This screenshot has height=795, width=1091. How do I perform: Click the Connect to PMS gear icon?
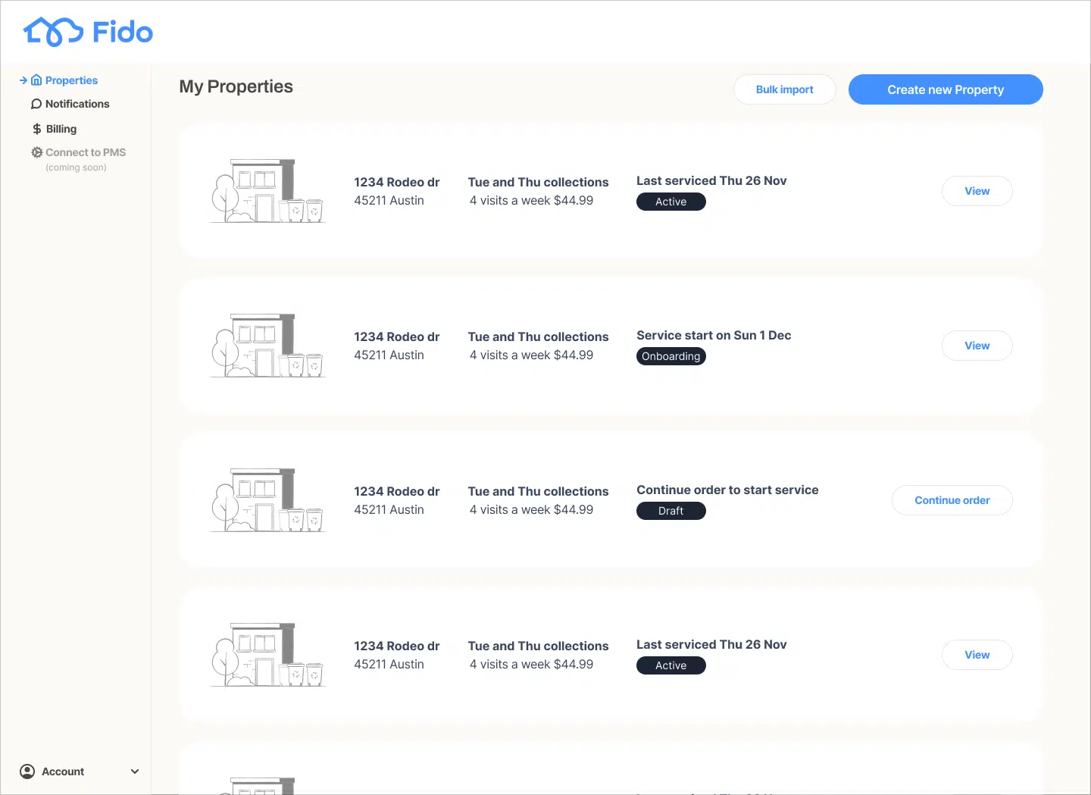click(36, 152)
